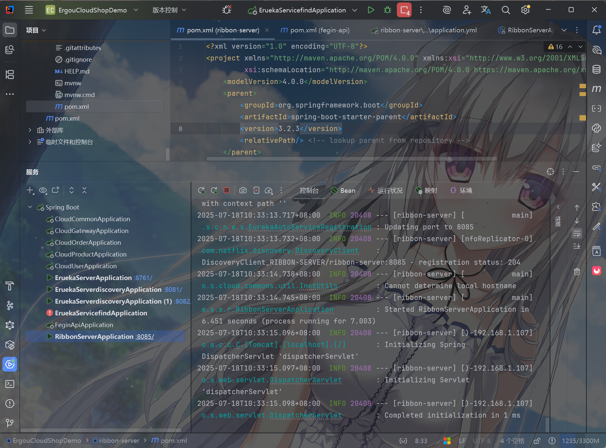Clear the console with the trash icon
The height and width of the screenshot is (448, 606).
[577, 272]
